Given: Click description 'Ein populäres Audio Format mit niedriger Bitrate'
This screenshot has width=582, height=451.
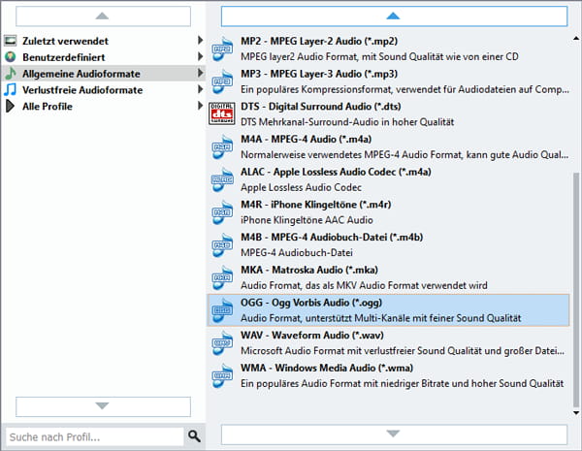Looking at the screenshot, I should (402, 383).
